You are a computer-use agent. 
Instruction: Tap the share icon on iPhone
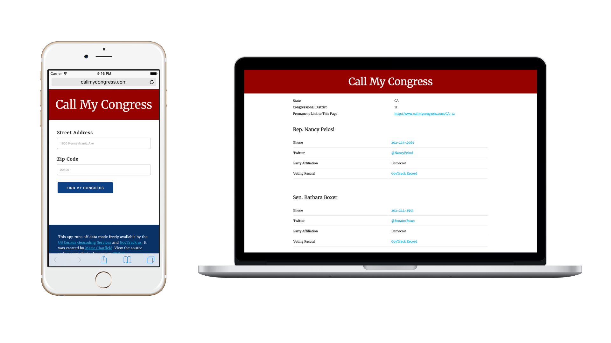point(104,260)
